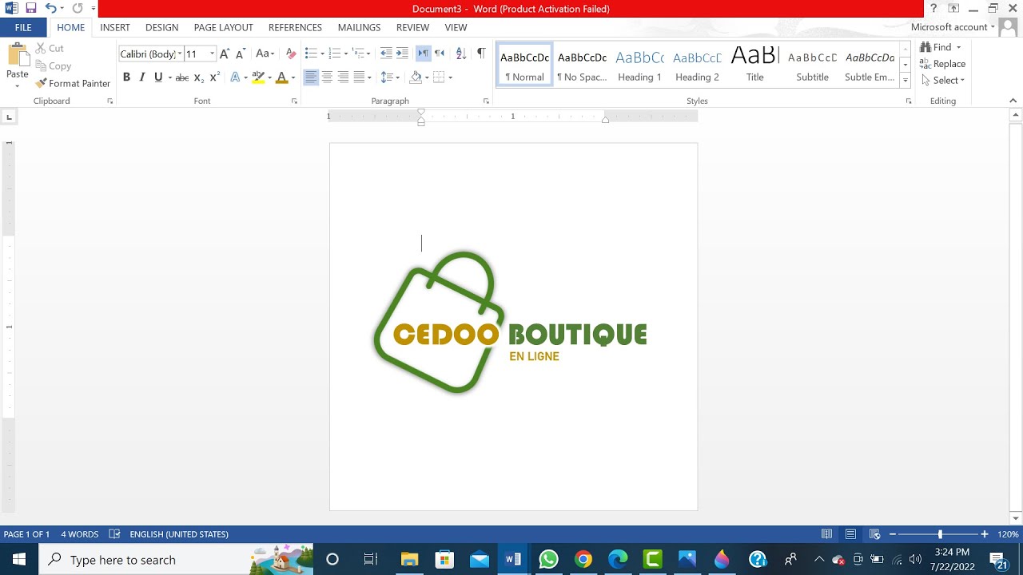The width and height of the screenshot is (1023, 575).
Task: Click the Strikethrough icon
Action: point(181,77)
